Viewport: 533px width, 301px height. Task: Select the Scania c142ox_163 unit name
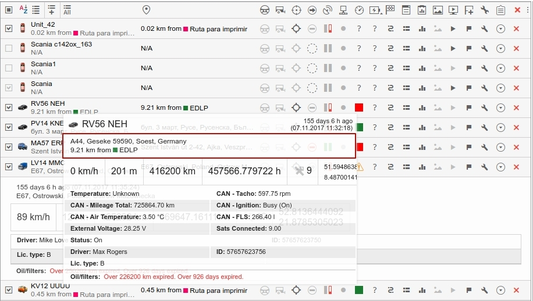pos(61,45)
